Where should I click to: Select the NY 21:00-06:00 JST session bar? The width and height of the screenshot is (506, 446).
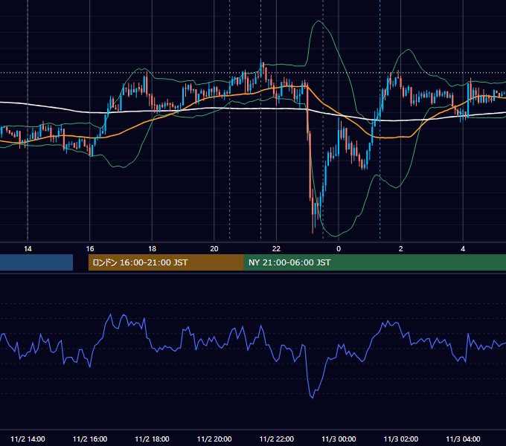tap(374, 262)
